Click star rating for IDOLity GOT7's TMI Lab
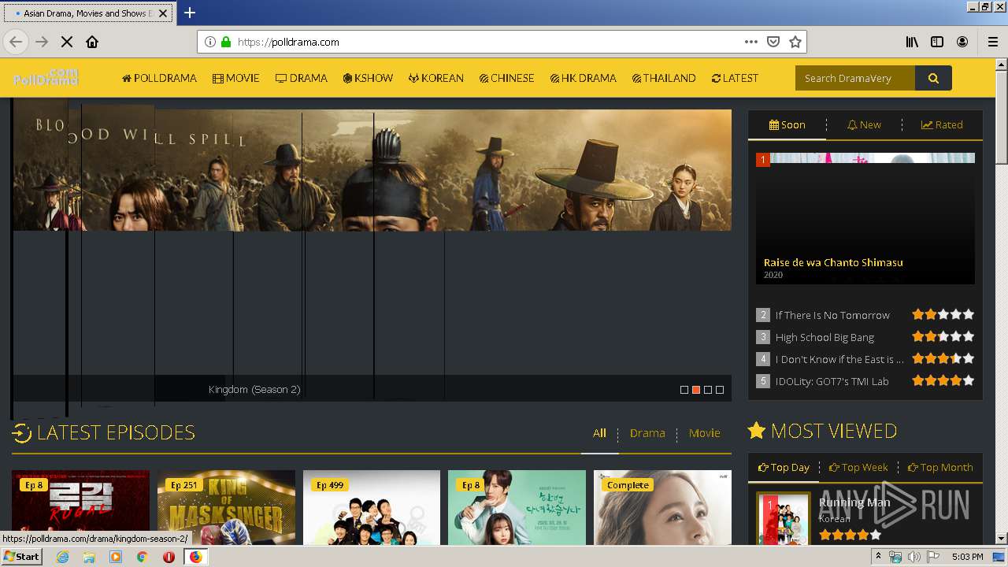Image resolution: width=1008 pixels, height=567 pixels. pos(943,380)
